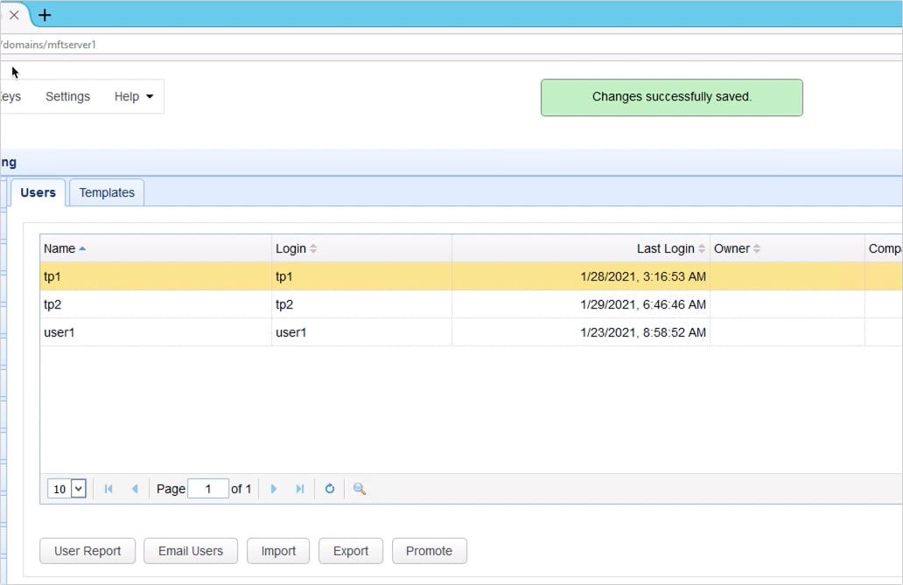Jump to the first page using pagination
The width and height of the screenshot is (903, 585).
pyautogui.click(x=108, y=489)
